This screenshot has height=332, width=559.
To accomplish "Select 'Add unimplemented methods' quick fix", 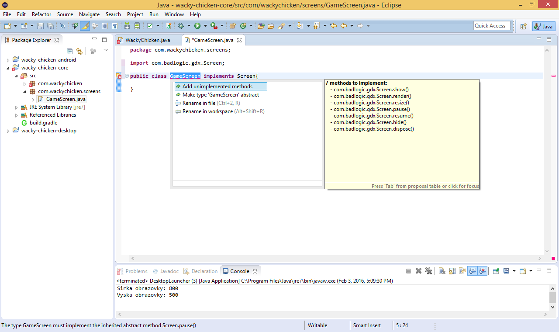I will pyautogui.click(x=217, y=86).
